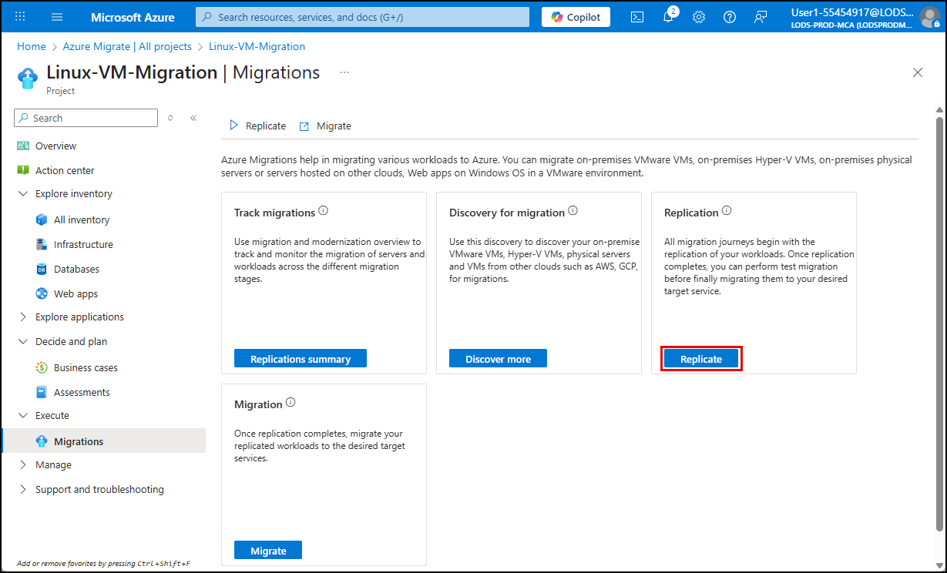Image resolution: width=947 pixels, height=573 pixels.
Task: Click the vertical scrollbar of the page
Action: (x=939, y=323)
